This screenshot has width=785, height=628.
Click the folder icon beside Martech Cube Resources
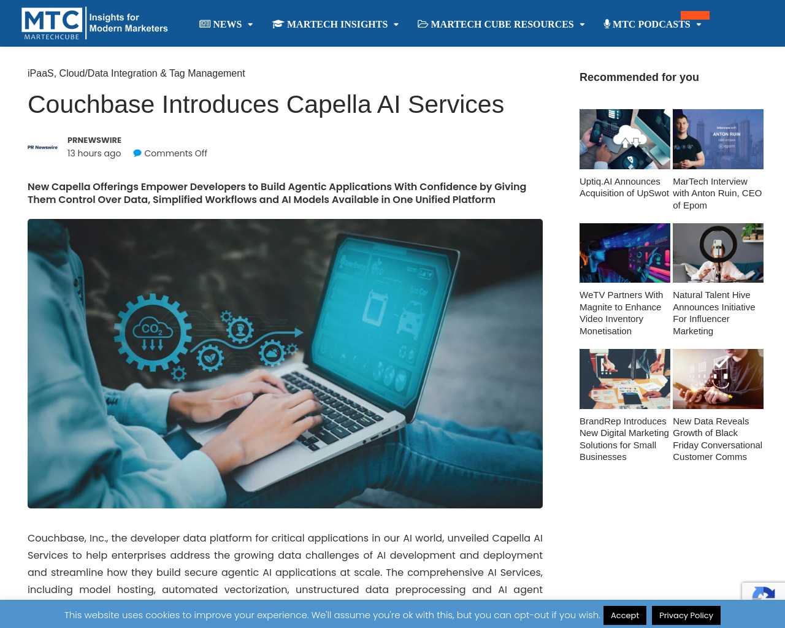(x=423, y=24)
